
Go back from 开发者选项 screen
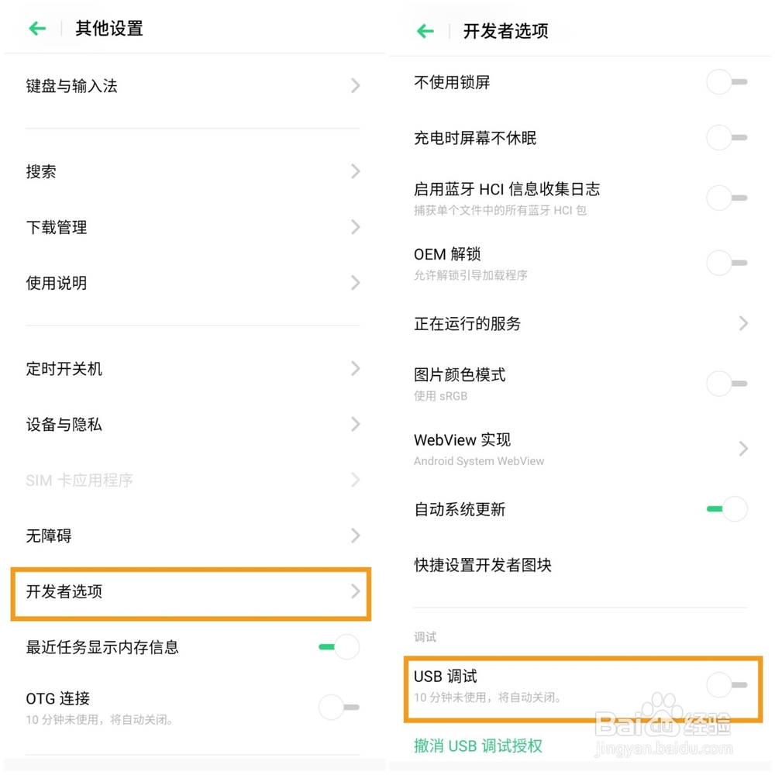[x=425, y=31]
